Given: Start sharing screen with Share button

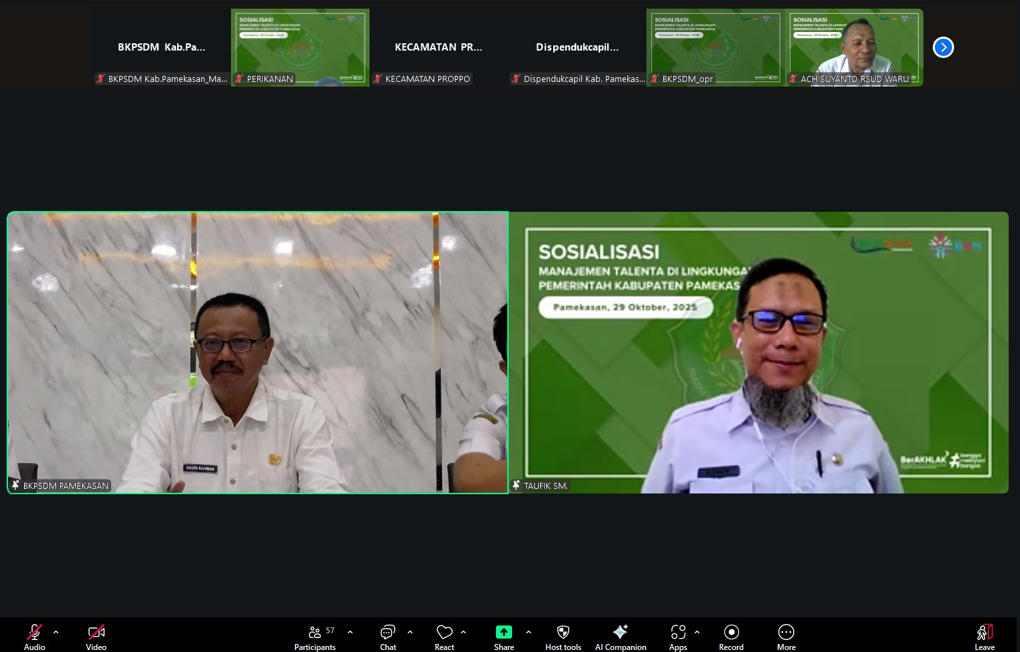Looking at the screenshot, I should (504, 636).
